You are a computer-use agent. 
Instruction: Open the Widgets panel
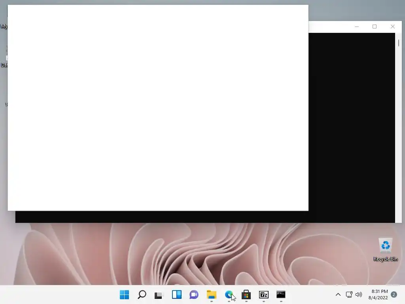177,294
